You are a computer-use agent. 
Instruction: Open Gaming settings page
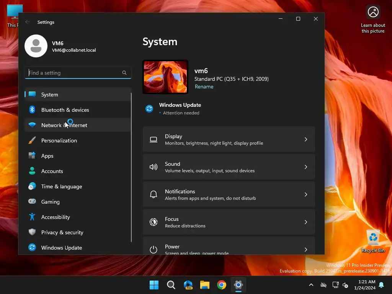(78, 201)
